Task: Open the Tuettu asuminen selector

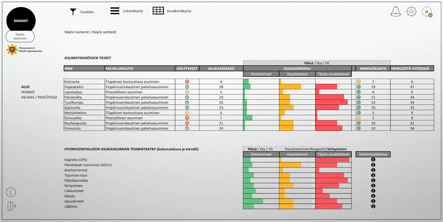Action: pyautogui.click(x=20, y=36)
